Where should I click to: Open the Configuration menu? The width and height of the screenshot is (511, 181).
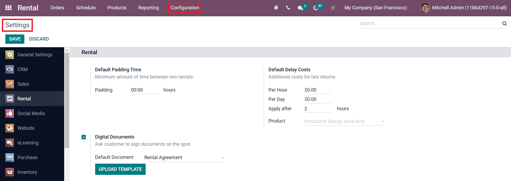(185, 8)
